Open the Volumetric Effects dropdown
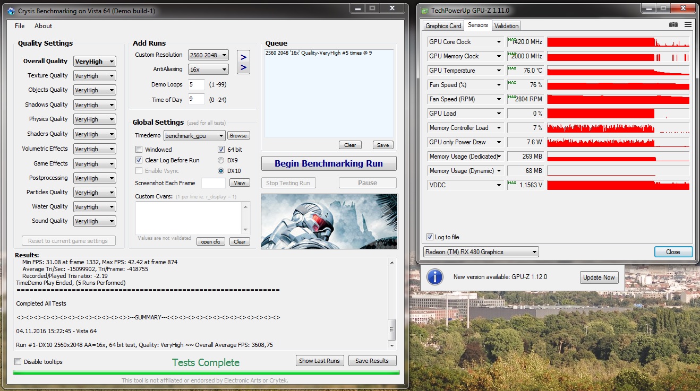 coord(95,149)
